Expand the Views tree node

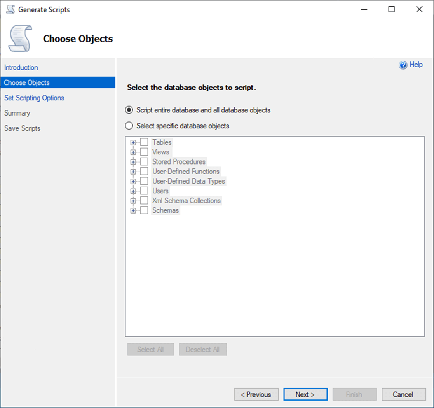point(133,152)
